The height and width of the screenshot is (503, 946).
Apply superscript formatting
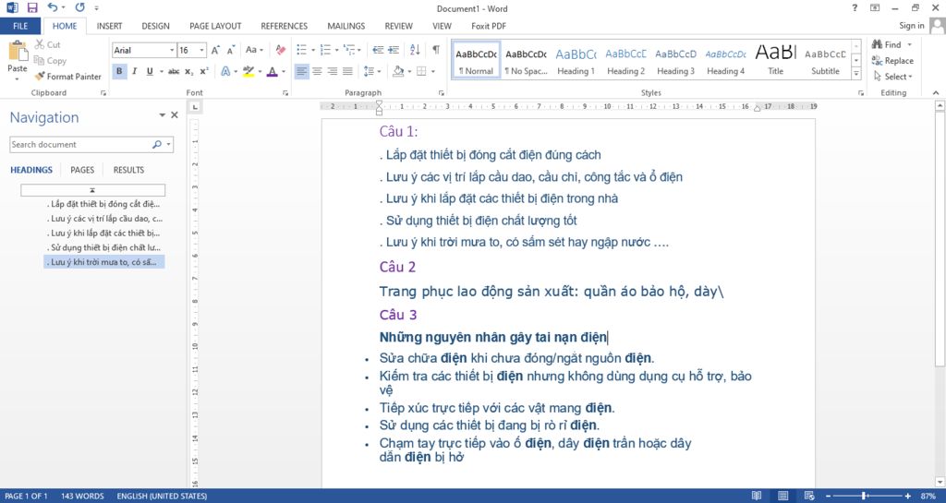(x=204, y=71)
